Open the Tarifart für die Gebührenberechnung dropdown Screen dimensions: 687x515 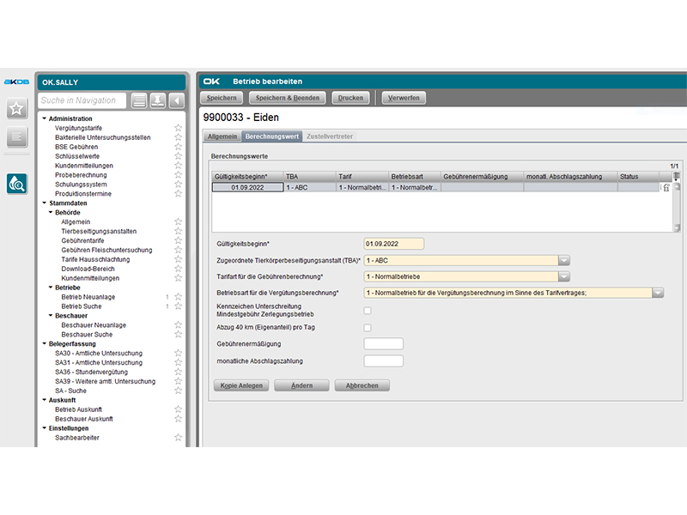tap(564, 276)
